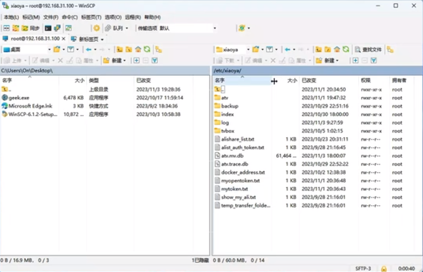Click the 查找文件 find files button
The height and width of the screenshot is (272, 423).
[x=368, y=49]
